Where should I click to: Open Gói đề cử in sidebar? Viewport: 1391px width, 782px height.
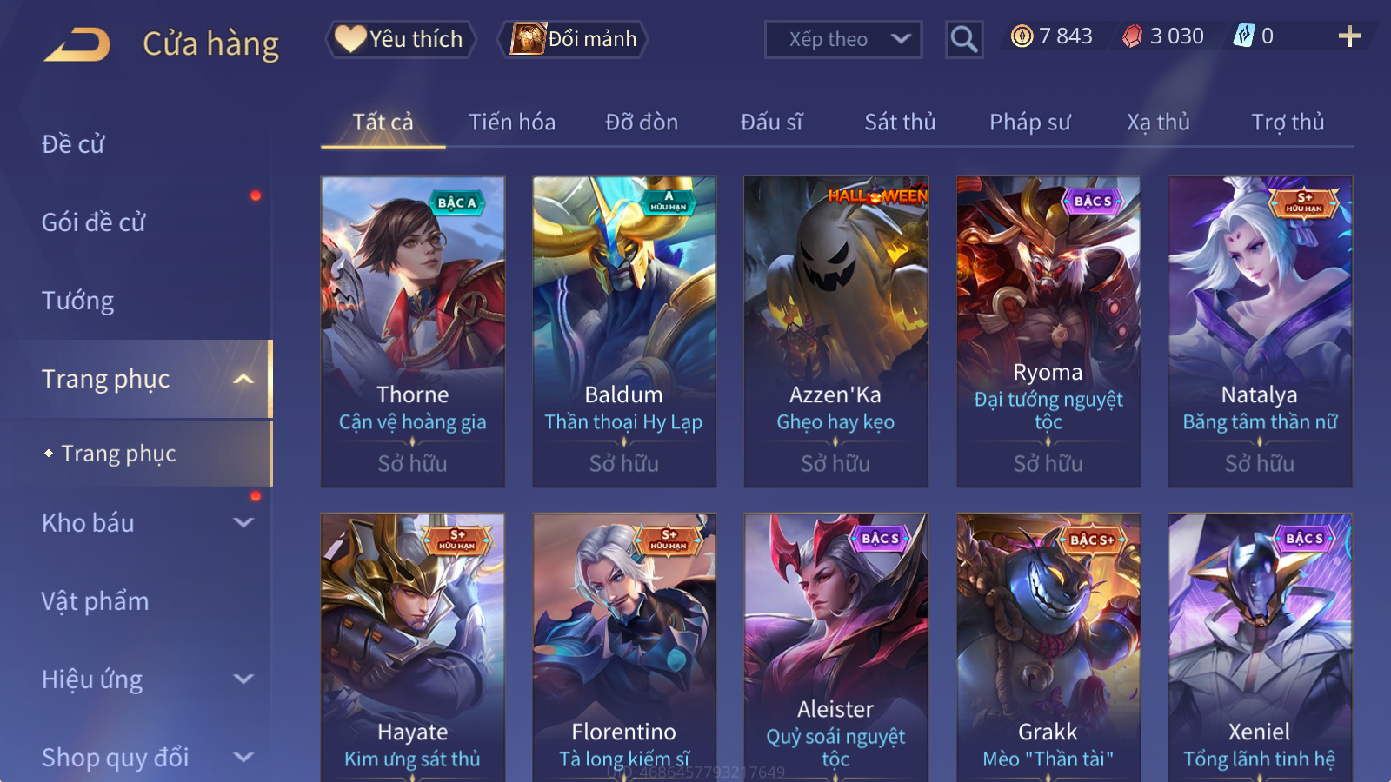point(93,222)
